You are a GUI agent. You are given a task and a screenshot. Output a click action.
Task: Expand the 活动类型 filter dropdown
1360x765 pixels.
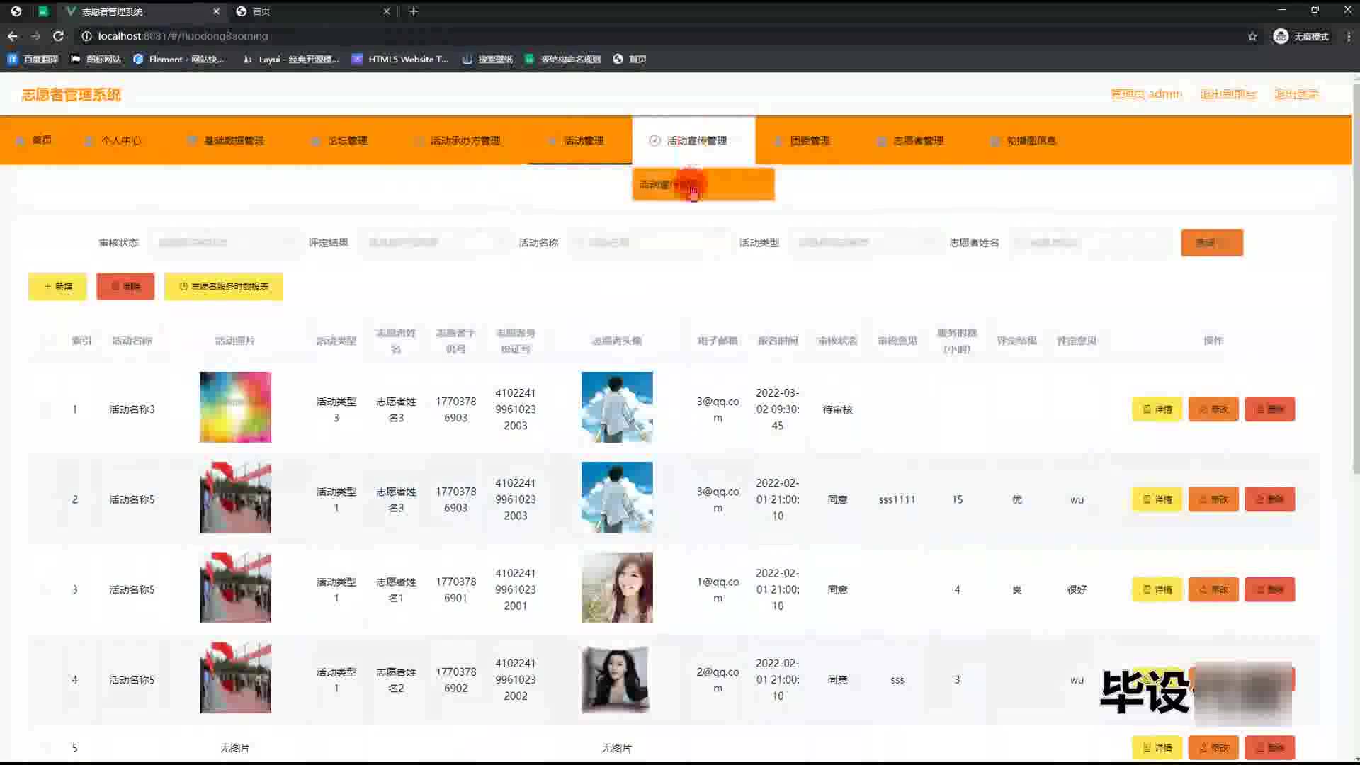[863, 243]
